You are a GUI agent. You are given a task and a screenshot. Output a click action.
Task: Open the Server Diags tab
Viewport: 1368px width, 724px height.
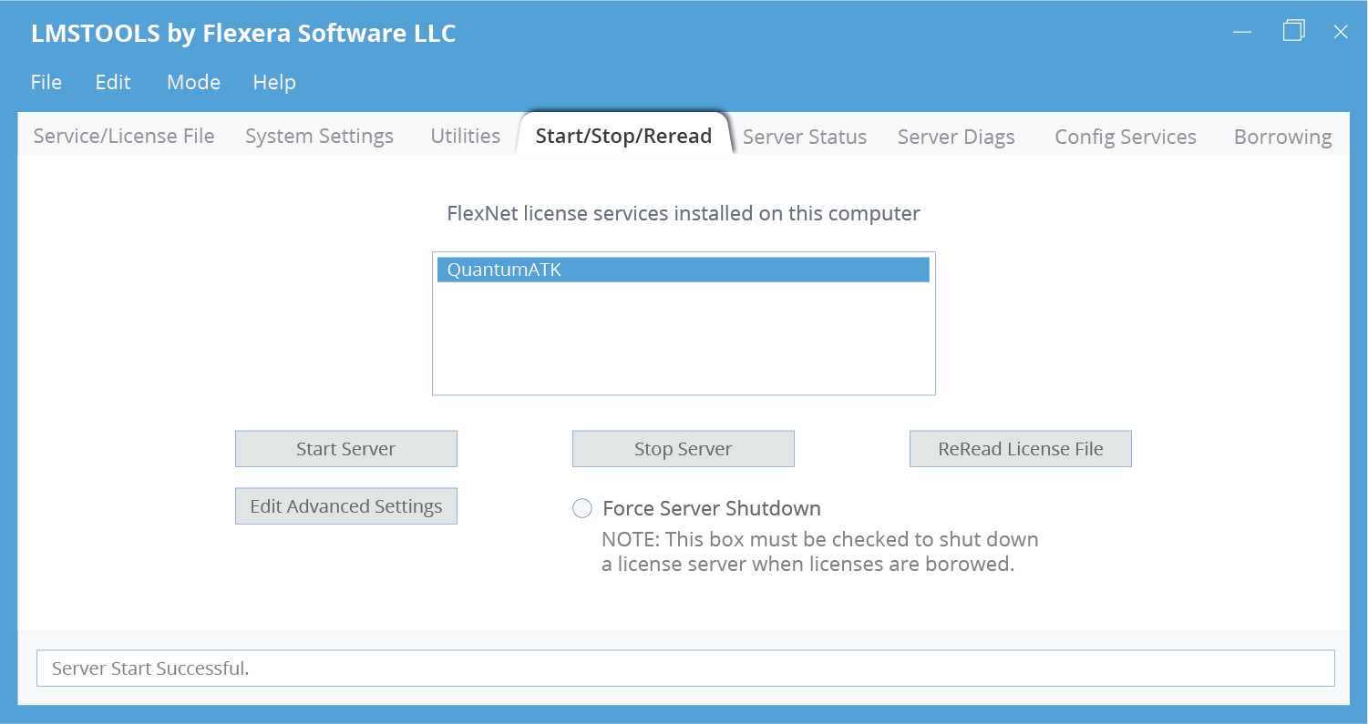click(x=956, y=137)
